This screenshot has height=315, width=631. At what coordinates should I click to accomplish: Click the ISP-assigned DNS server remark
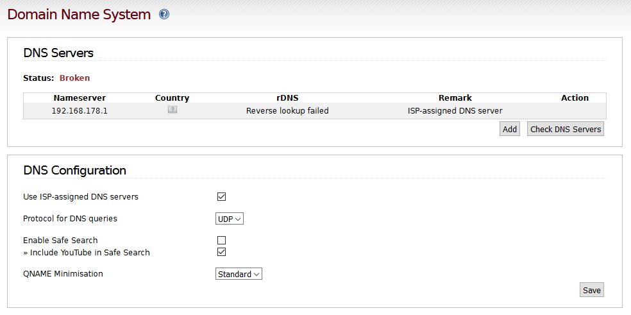click(x=455, y=111)
